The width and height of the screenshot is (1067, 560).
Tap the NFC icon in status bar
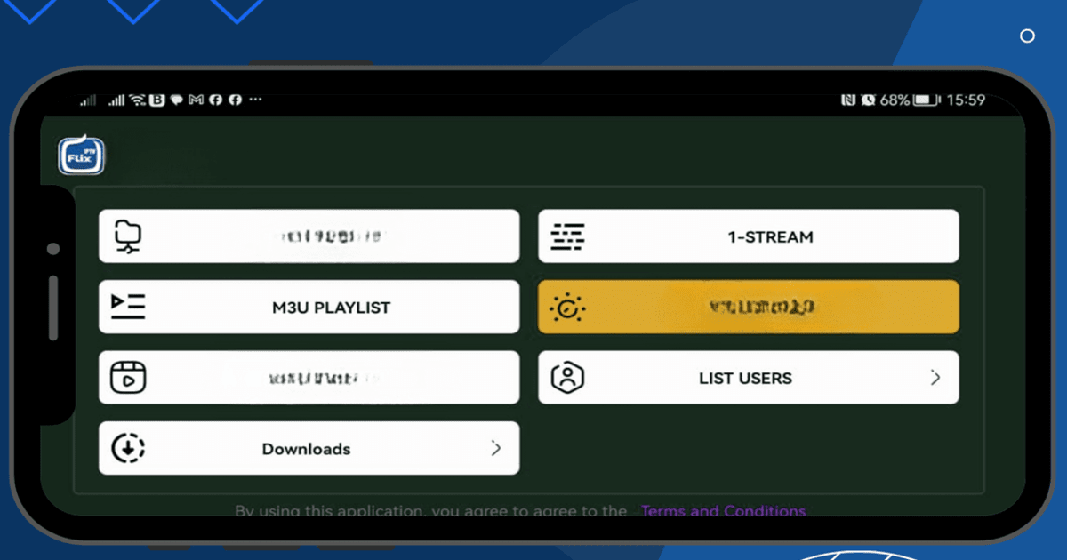pyautogui.click(x=847, y=100)
